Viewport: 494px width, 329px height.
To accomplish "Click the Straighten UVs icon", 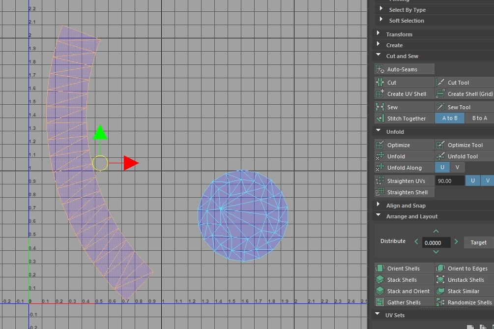I will (x=379, y=180).
